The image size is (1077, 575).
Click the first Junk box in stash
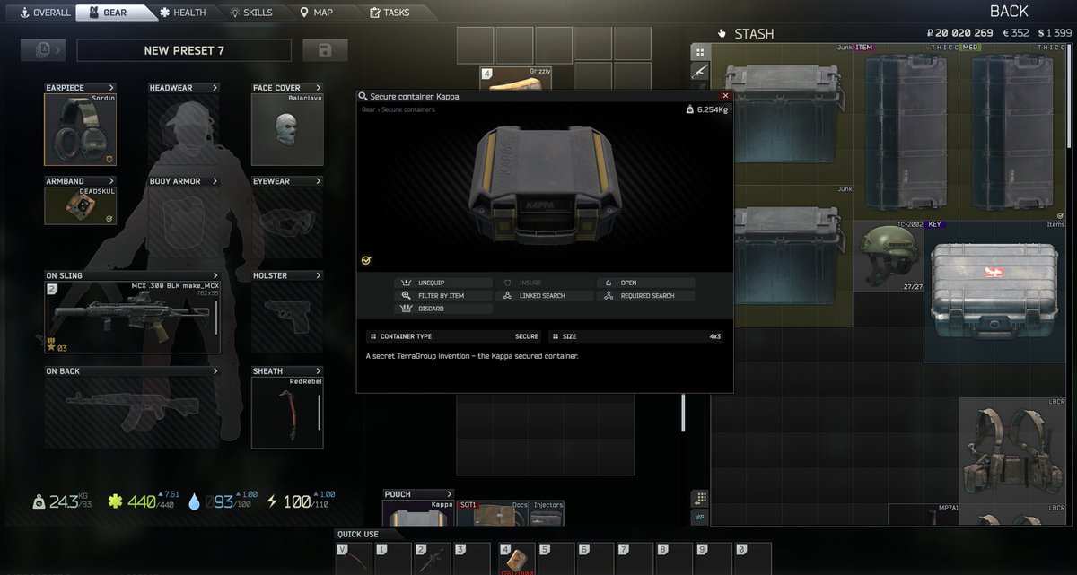click(x=783, y=112)
